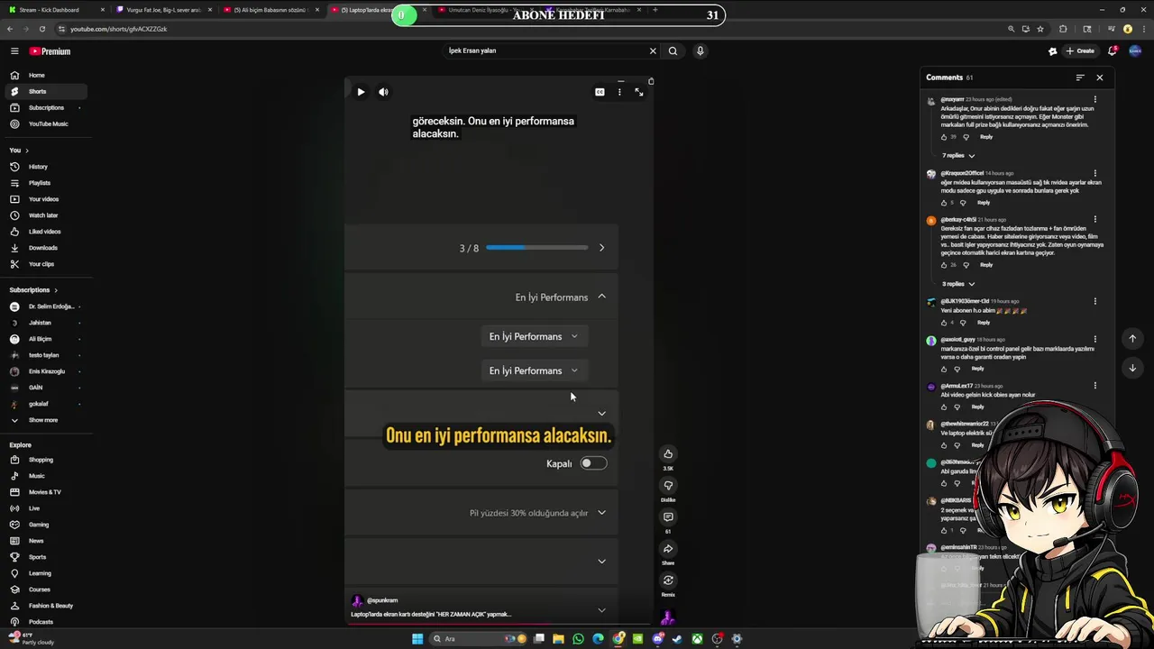Like the Short with thumbs-up
The image size is (1154, 649).
668,453
